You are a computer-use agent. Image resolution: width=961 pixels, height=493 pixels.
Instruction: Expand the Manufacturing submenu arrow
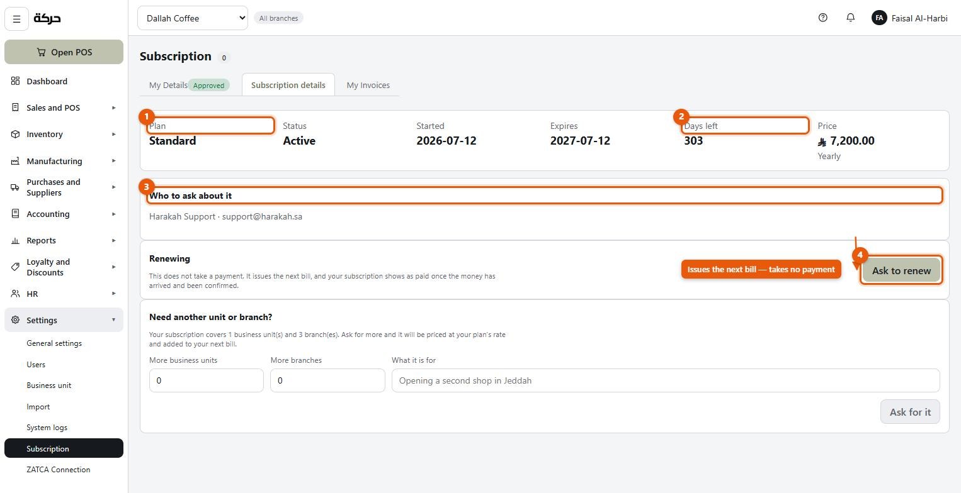click(114, 161)
